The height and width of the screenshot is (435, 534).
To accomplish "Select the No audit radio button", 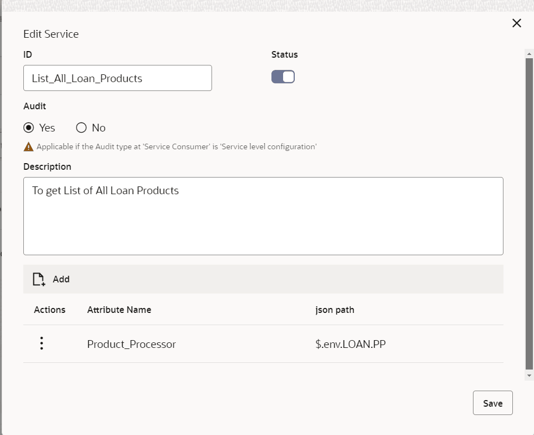I will [82, 128].
